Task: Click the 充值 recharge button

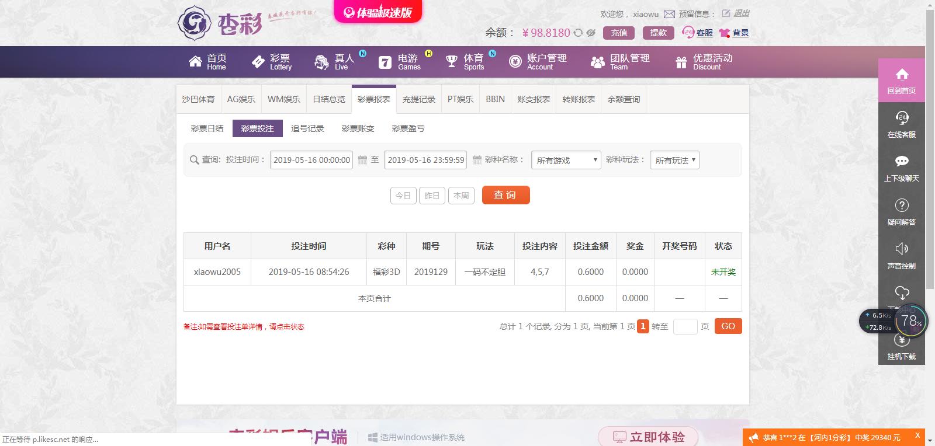Action: (x=619, y=33)
